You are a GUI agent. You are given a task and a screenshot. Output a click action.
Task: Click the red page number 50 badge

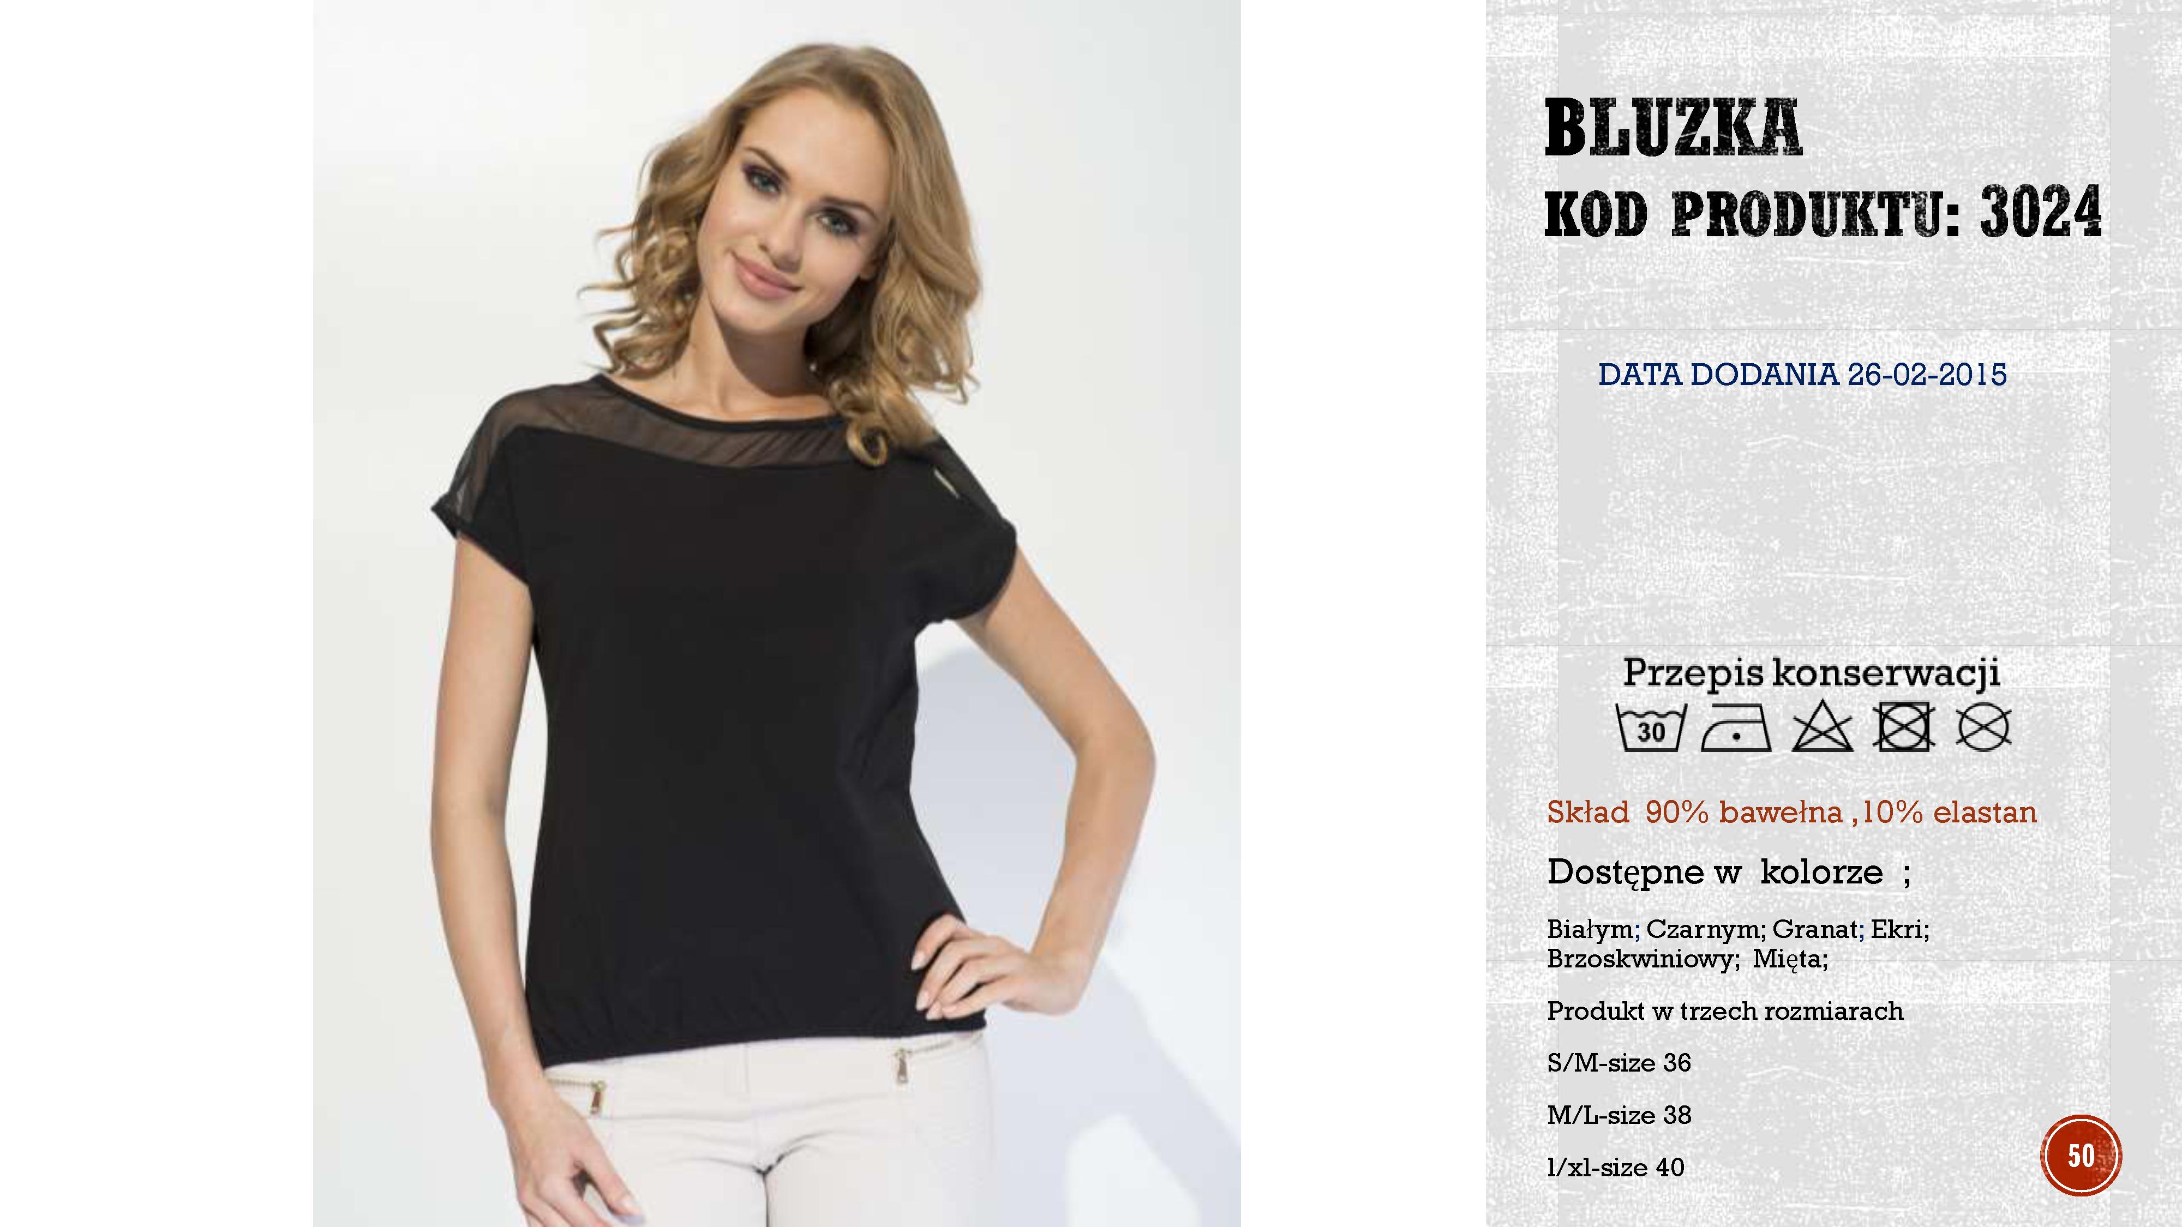click(x=2081, y=1155)
